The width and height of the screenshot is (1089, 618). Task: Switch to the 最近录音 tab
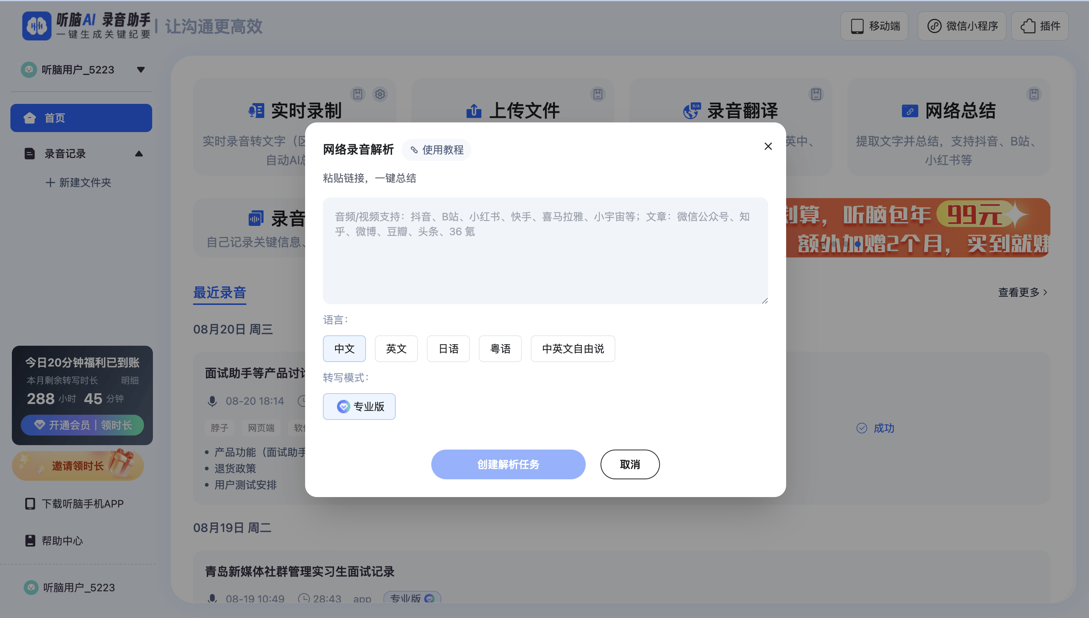(x=219, y=292)
